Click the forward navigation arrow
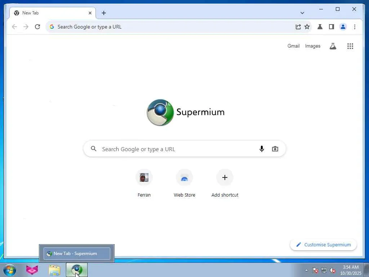 [26, 27]
